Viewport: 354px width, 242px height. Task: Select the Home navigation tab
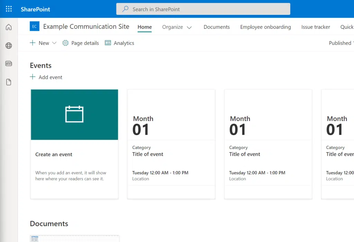[x=145, y=27]
